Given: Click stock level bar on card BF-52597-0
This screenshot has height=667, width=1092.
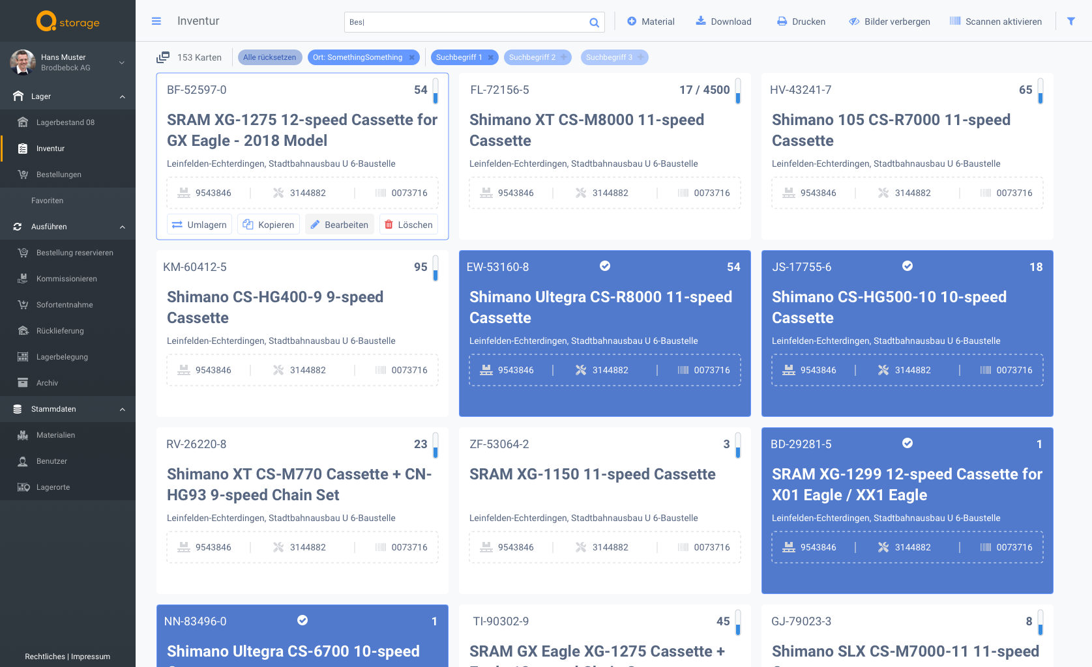Looking at the screenshot, I should point(435,91).
